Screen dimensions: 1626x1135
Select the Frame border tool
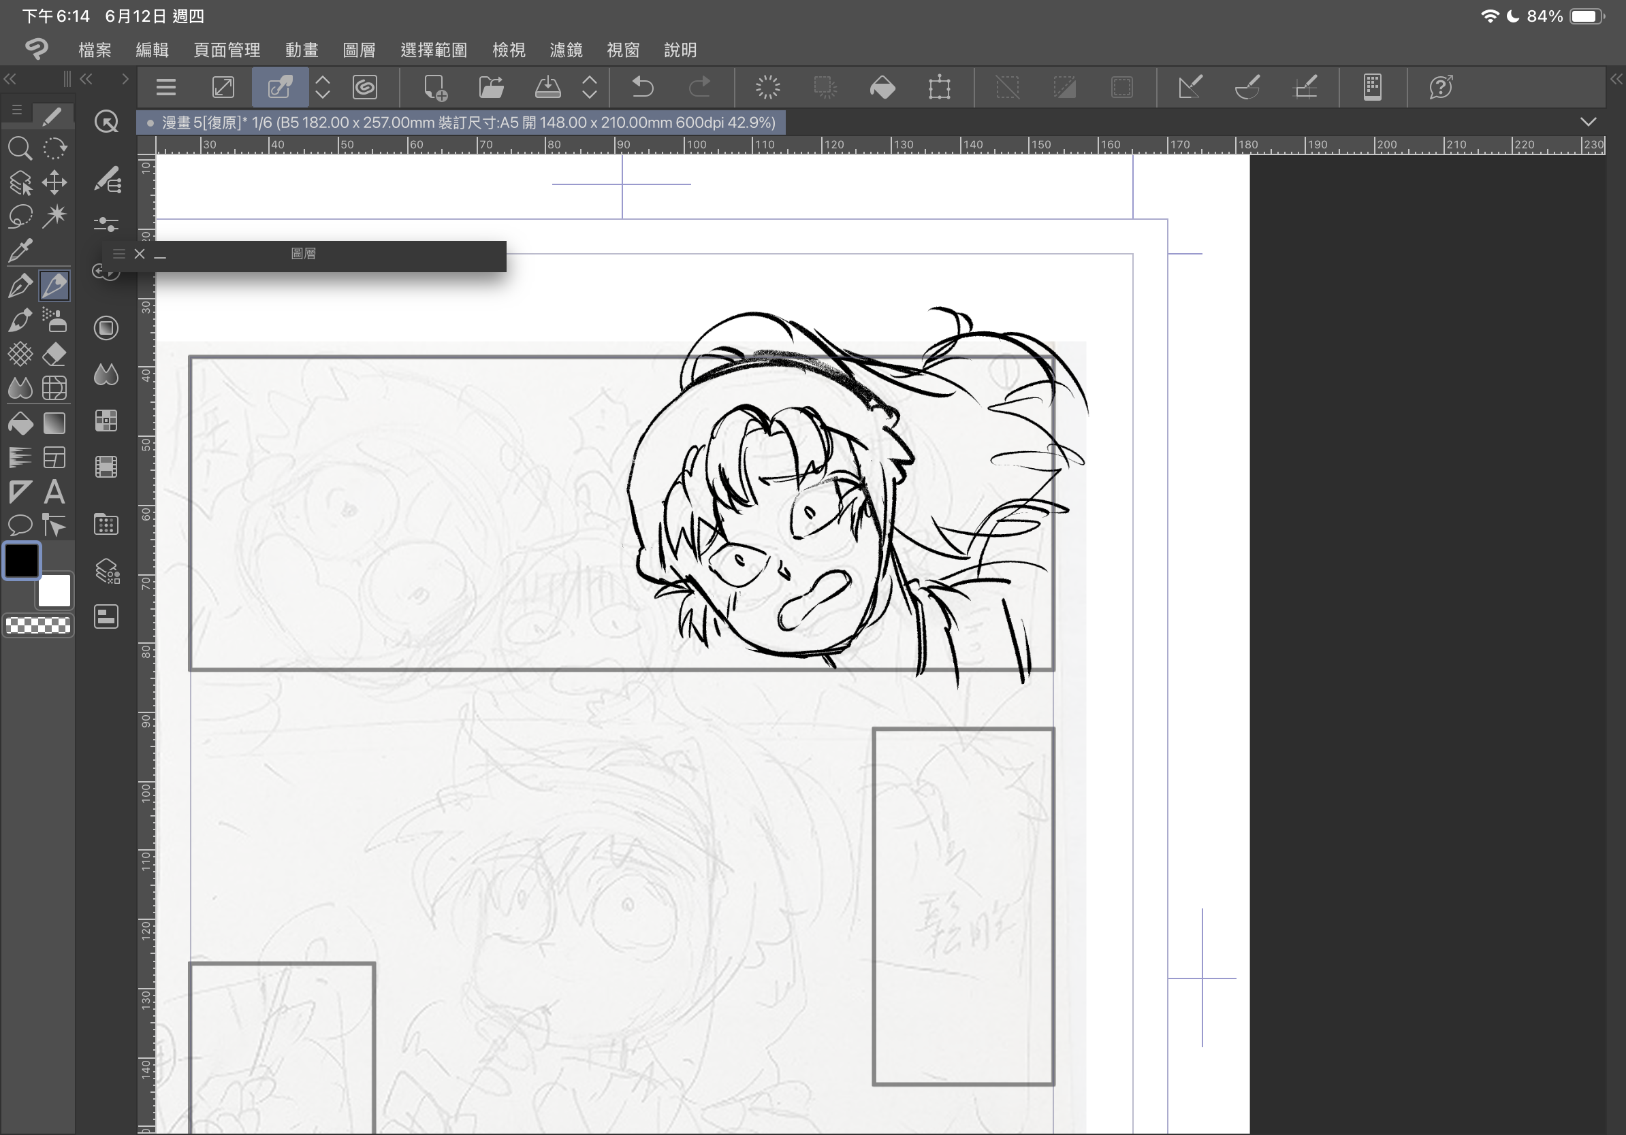[54, 457]
